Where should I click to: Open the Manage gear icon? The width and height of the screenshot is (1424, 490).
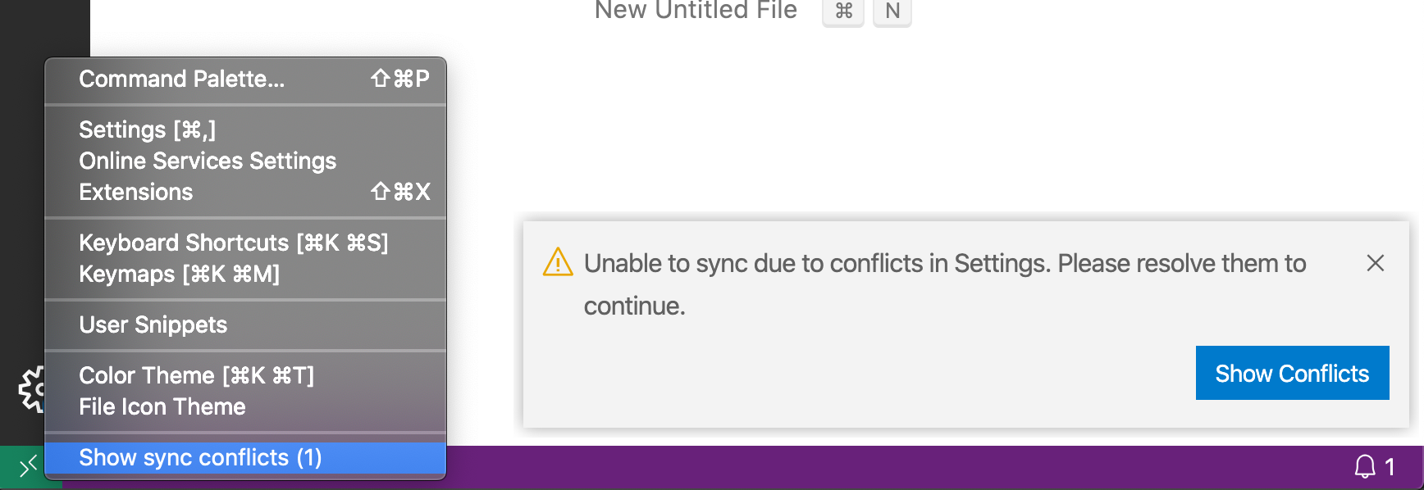33,391
